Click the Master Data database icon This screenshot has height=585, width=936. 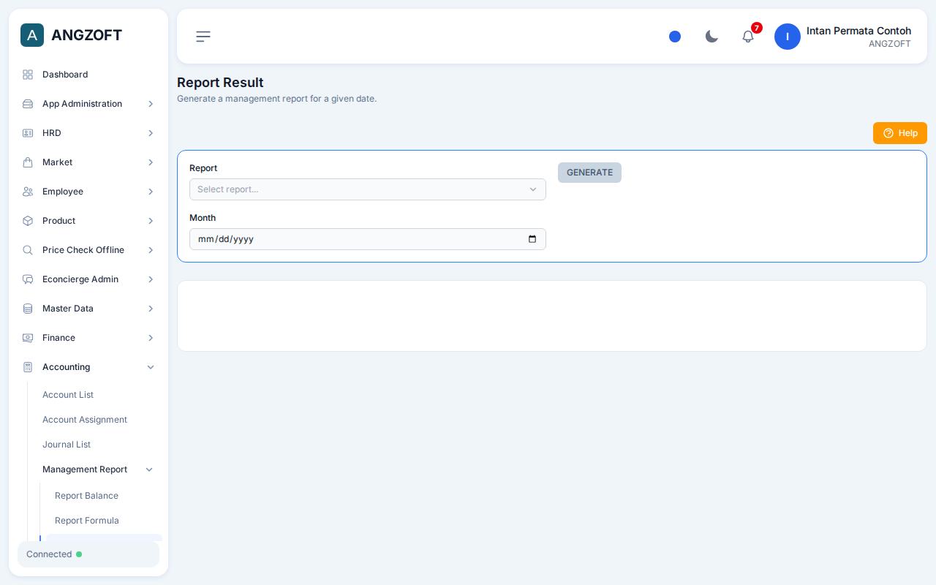[28, 309]
